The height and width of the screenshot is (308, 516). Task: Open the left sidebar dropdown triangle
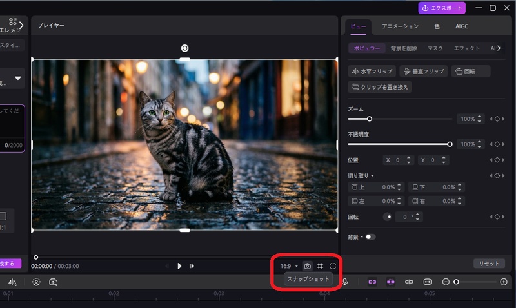tap(18, 78)
